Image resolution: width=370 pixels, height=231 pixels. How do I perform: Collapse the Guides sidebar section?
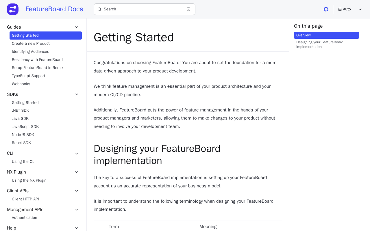point(77,27)
